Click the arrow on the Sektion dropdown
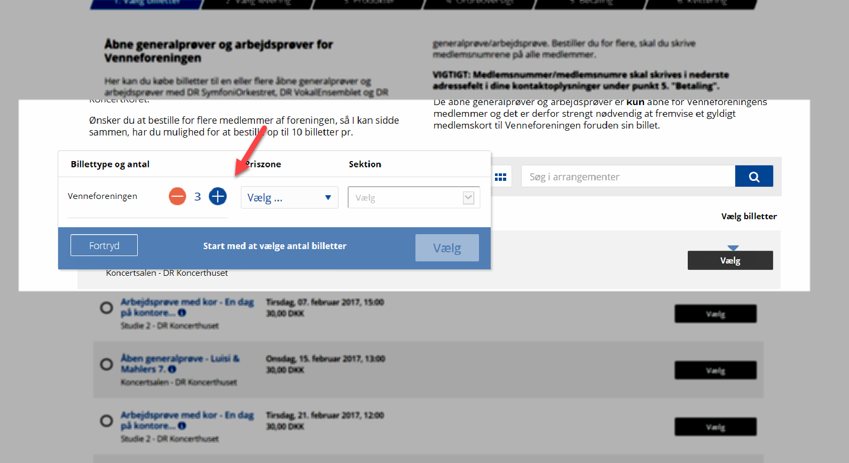Viewport: 849px width, 463px height. pyautogui.click(x=468, y=198)
